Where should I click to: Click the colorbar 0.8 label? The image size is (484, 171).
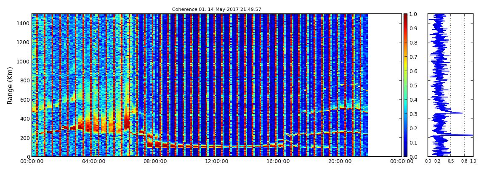[x=413, y=42]
